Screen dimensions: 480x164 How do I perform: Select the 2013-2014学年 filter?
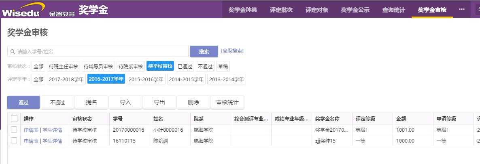coord(227,79)
